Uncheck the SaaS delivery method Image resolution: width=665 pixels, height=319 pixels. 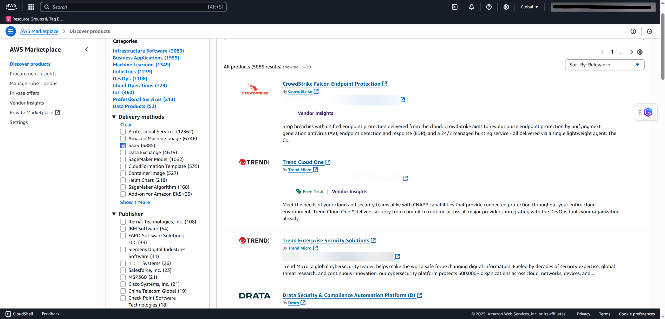123,145
